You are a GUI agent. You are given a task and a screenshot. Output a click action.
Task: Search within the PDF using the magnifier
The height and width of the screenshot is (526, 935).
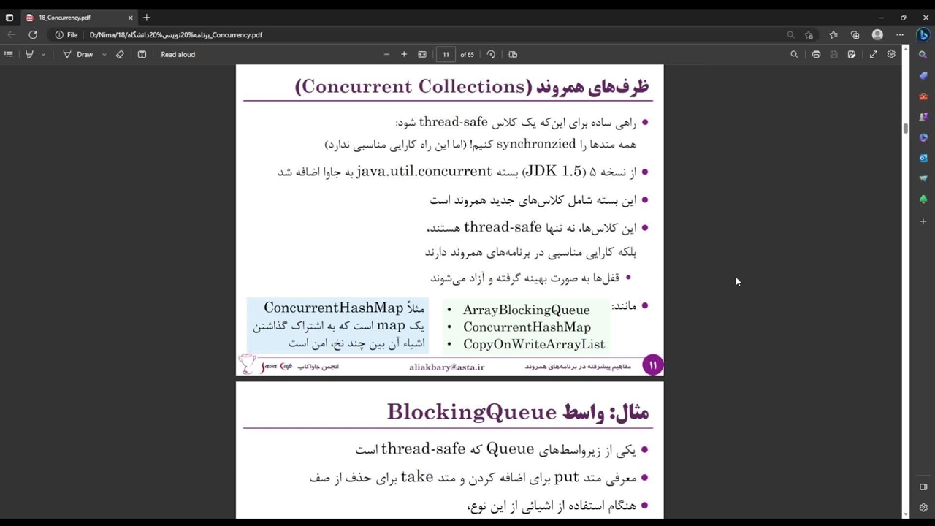pos(794,54)
